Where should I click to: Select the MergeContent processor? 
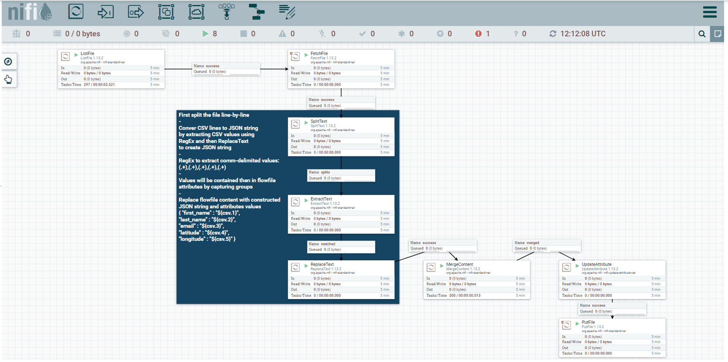(x=477, y=280)
